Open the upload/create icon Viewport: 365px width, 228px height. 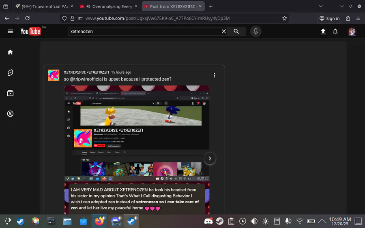pos(323,31)
